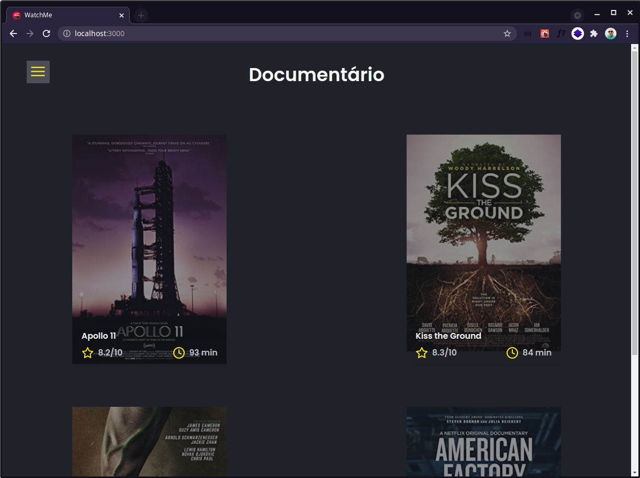
Task: Open the browser profile avatar
Action: click(611, 34)
